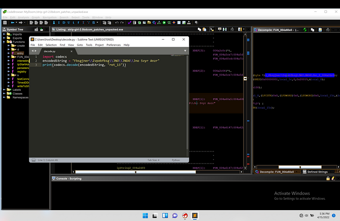Select the 'registry' function in Symbol Tree
The height and width of the screenshot is (221, 340).
[x=22, y=72]
